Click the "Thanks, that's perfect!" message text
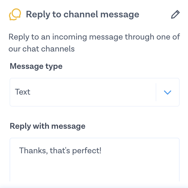 60,150
